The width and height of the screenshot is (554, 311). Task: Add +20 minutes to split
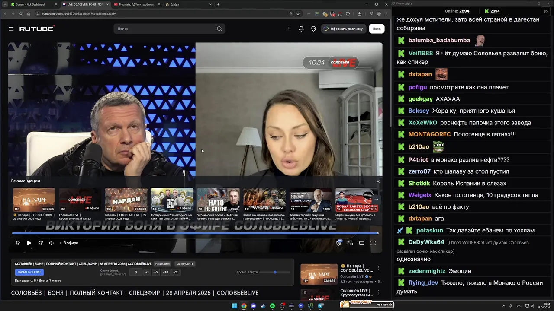[176, 272]
